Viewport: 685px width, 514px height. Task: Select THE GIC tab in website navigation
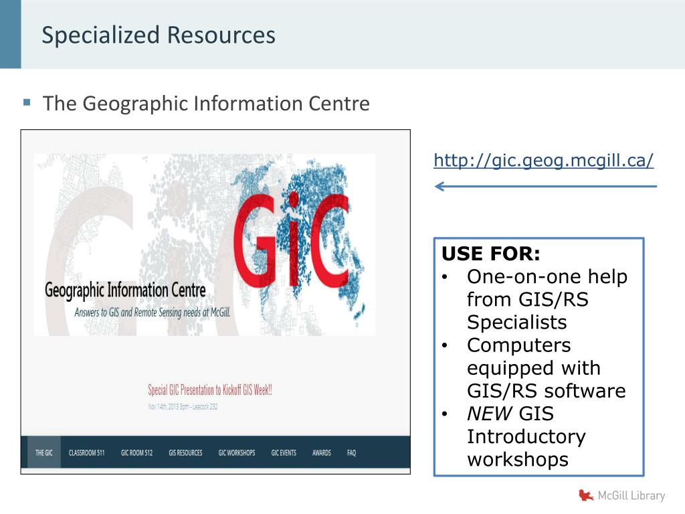tap(43, 453)
